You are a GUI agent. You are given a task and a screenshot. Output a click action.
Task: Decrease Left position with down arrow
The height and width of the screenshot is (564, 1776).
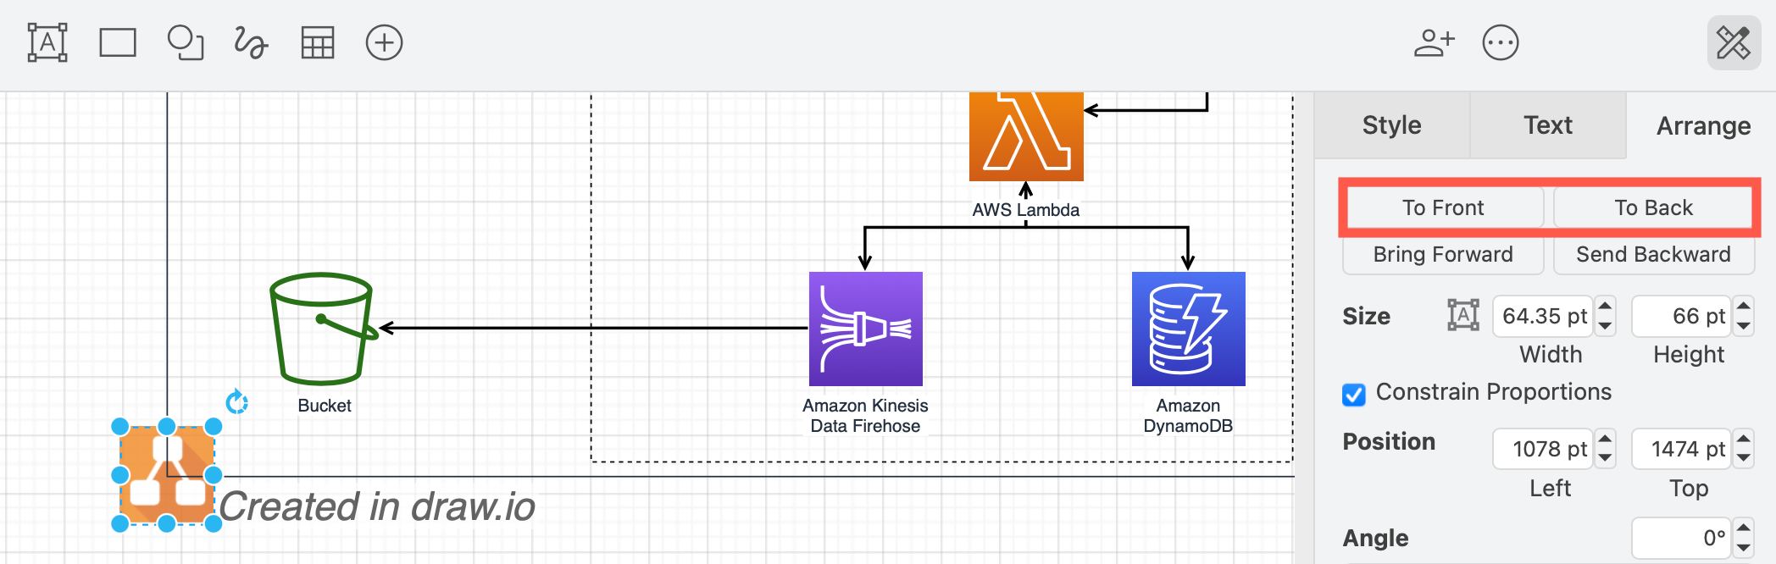(x=1605, y=458)
